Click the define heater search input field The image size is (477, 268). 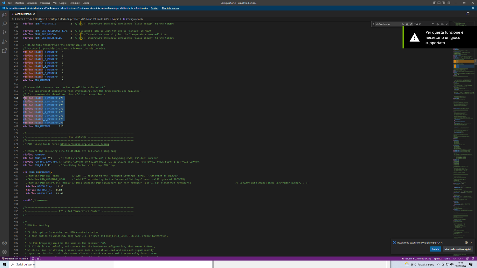tap(387, 24)
